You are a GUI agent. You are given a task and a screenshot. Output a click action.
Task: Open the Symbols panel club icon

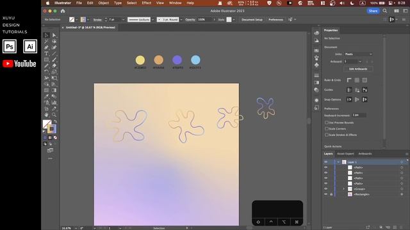pos(316,65)
